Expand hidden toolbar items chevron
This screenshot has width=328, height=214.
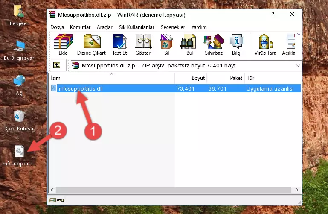[x=299, y=34]
